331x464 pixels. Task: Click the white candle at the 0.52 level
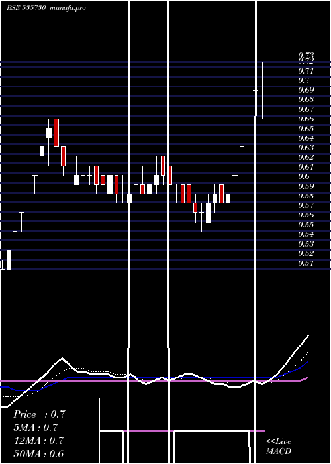pyautogui.click(x=9, y=260)
